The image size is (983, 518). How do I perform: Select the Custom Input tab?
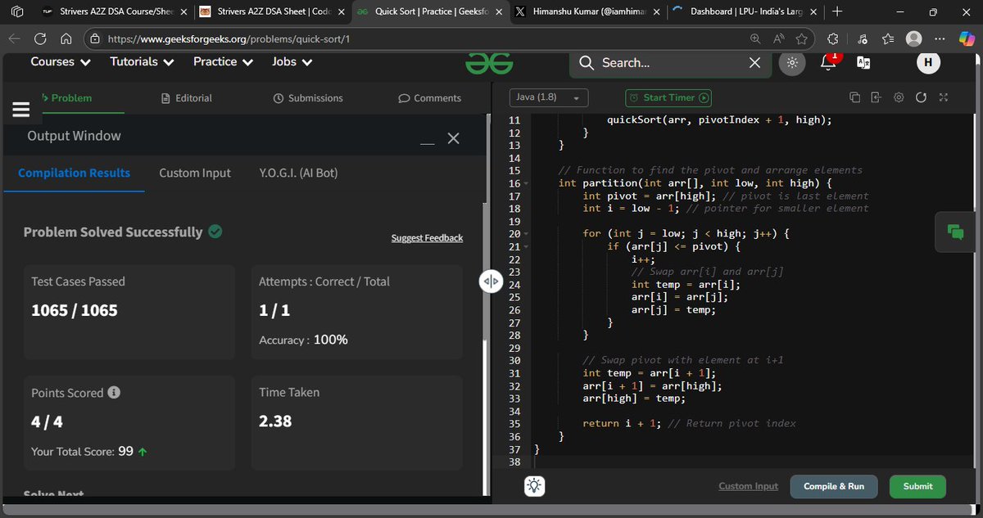[195, 173]
